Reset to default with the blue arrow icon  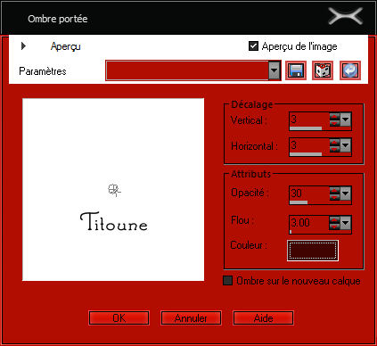350,70
